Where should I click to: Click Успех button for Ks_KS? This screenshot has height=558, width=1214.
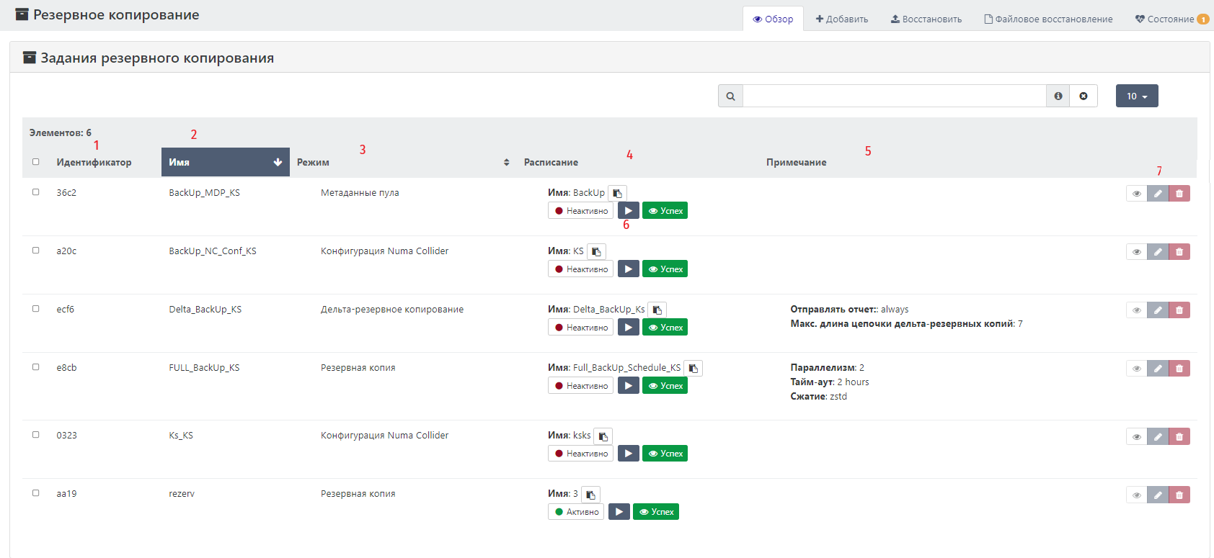tap(665, 454)
